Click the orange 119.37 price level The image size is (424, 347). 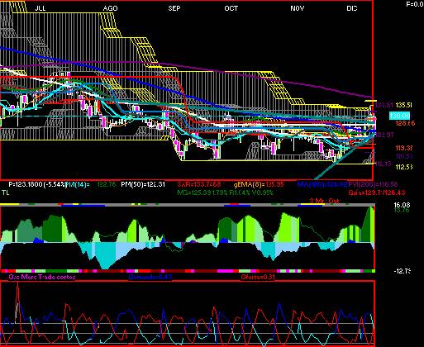click(404, 148)
